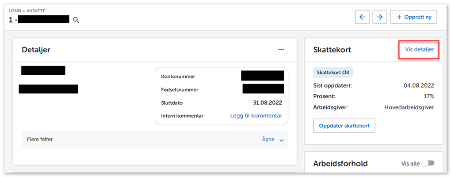Image resolution: width=451 pixels, height=177 pixels.
Task: Click the redacted Kontonummer value
Action: [x=262, y=76]
